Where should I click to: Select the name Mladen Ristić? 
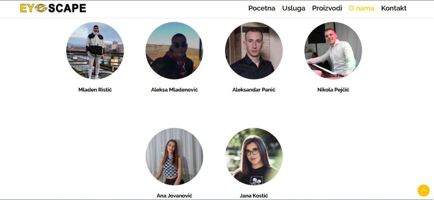[x=95, y=90]
